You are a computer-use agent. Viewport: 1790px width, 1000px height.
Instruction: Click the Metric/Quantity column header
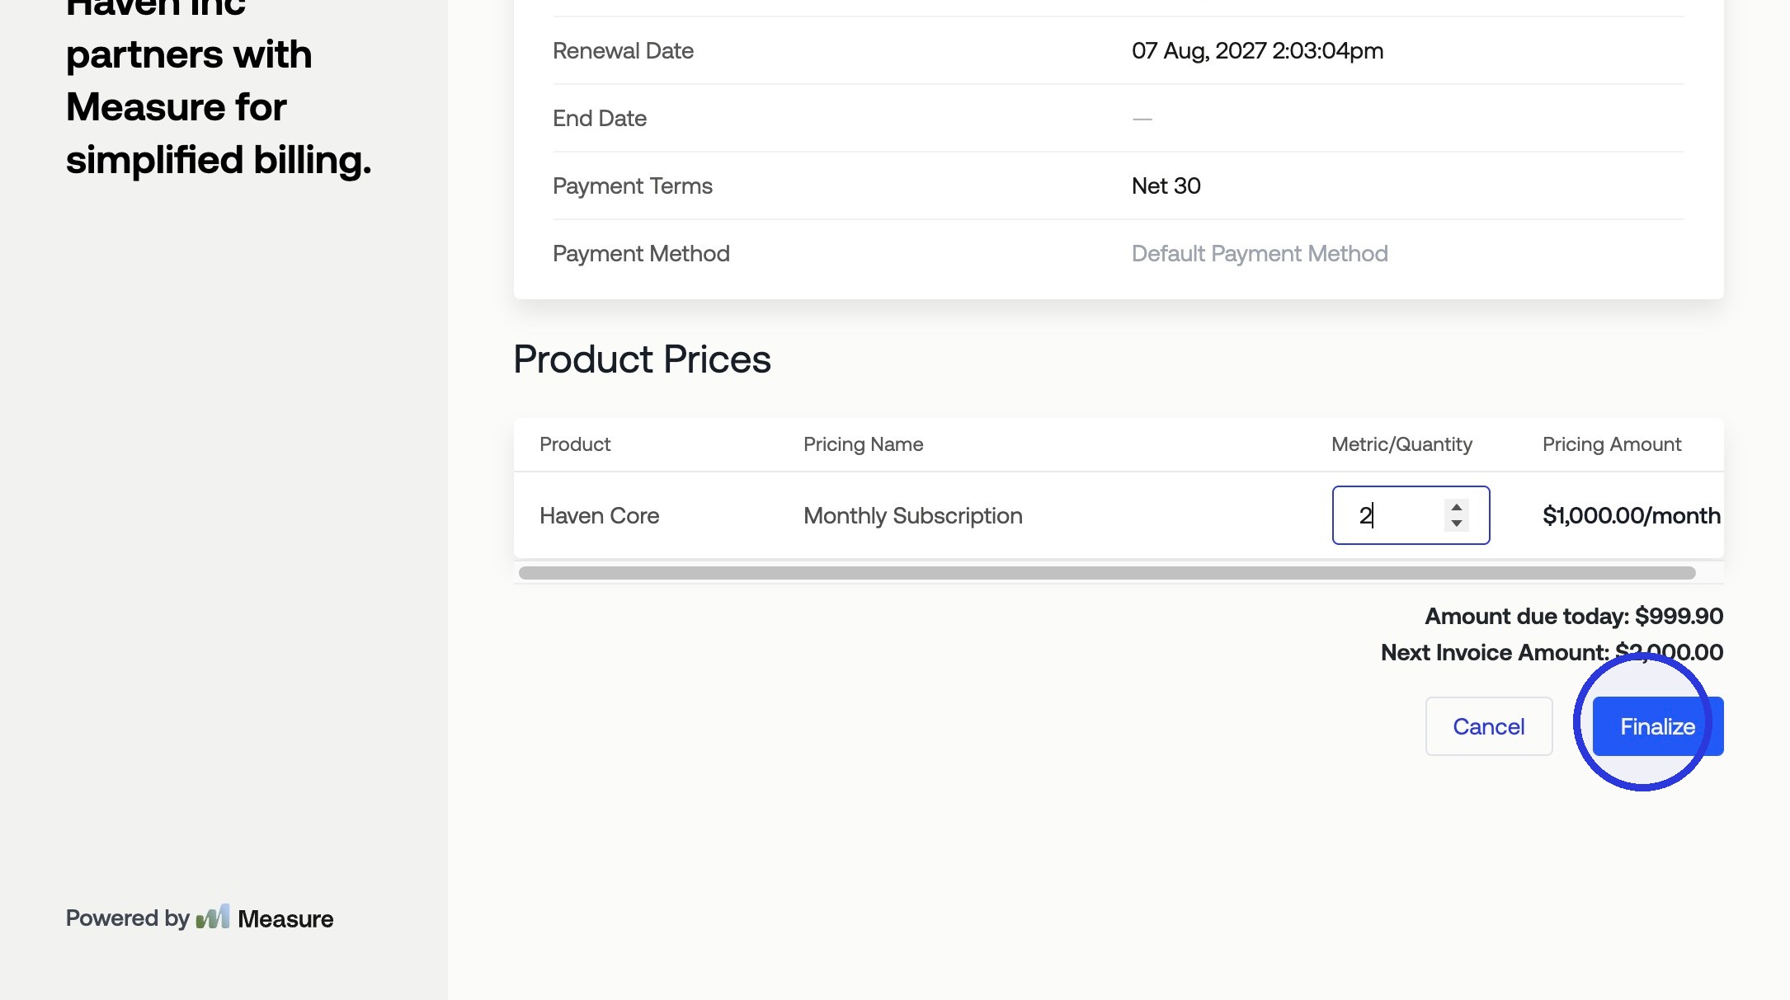pos(1401,444)
